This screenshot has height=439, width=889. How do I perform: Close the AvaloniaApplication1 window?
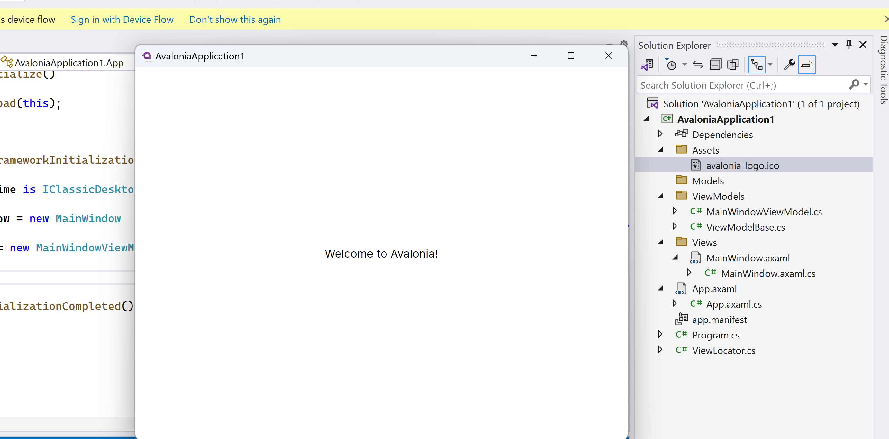[x=608, y=56]
